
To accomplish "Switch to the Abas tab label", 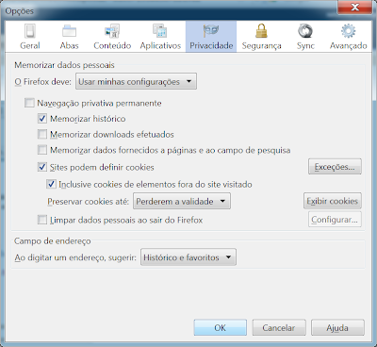I will (x=69, y=45).
